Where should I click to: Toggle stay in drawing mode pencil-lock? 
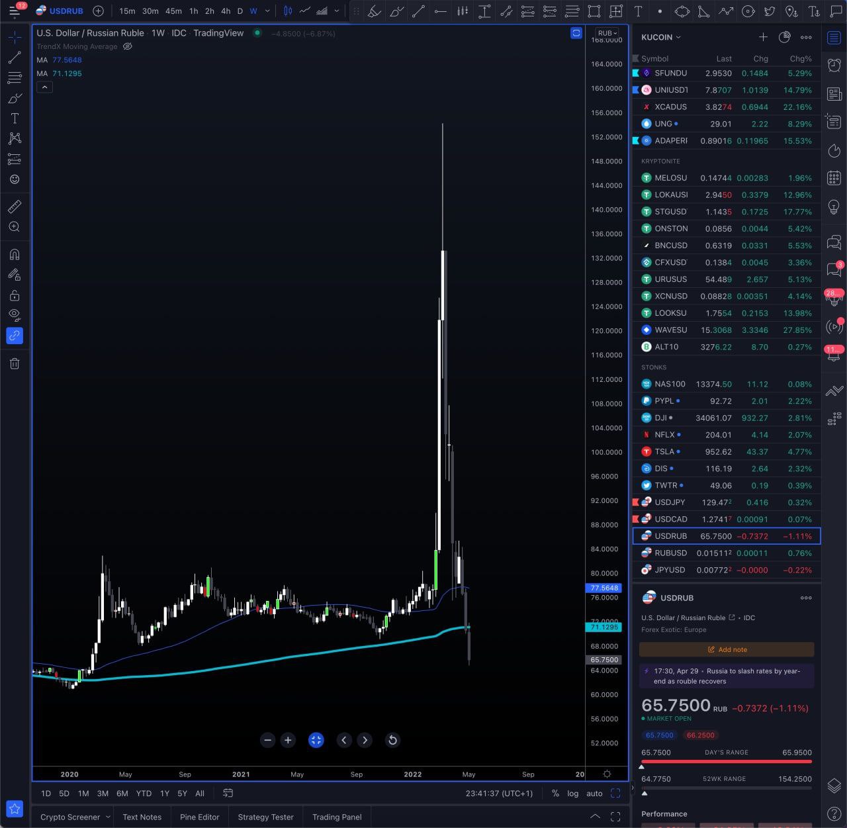coord(15,275)
